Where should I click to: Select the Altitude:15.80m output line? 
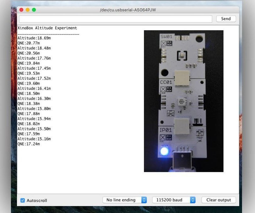coord(34,109)
